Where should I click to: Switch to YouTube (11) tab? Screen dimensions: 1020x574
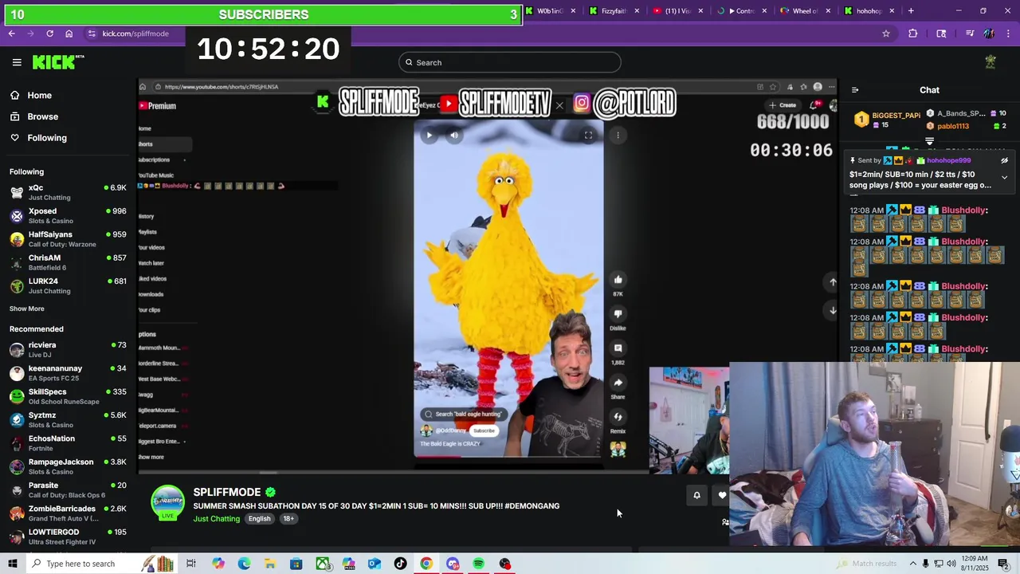678,11
